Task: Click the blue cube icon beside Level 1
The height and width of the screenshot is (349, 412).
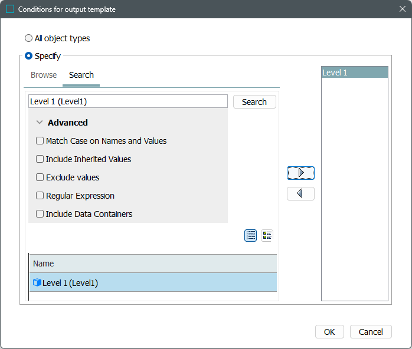Action: coord(37,283)
